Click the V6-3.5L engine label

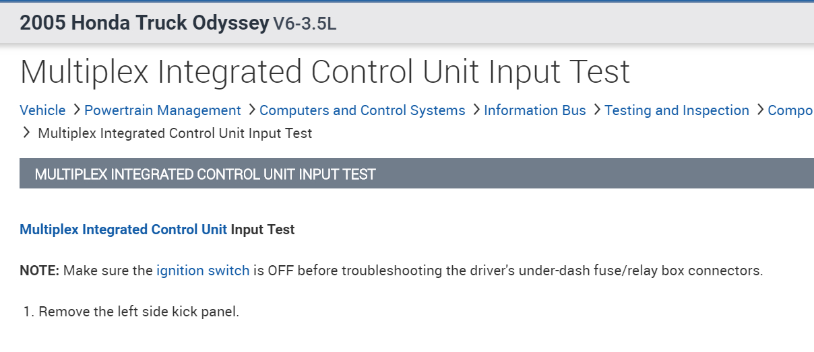click(x=305, y=24)
